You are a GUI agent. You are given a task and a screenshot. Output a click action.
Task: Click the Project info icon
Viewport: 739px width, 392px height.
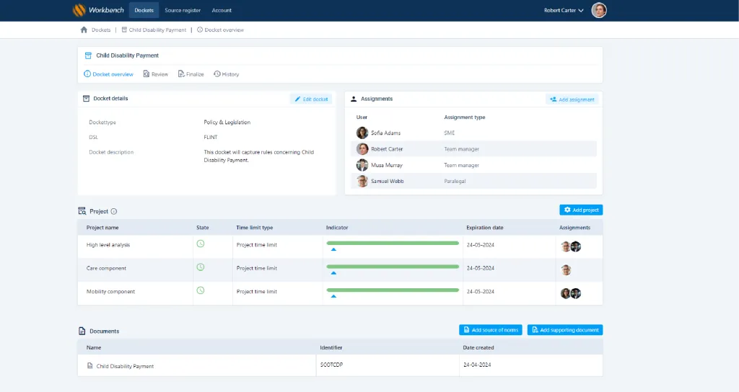click(x=114, y=211)
